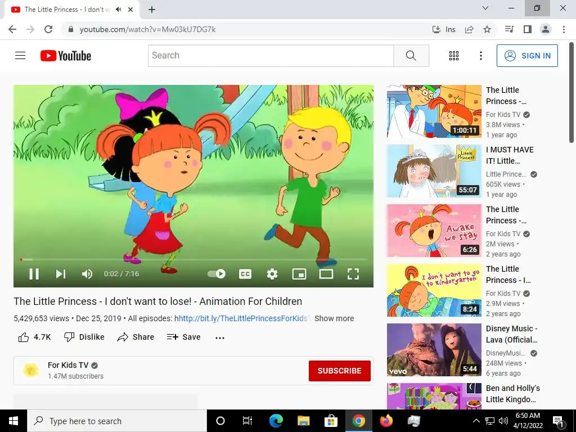Open the bit.ly TheLittlePrincessForKids link
576x432 pixels.
pos(245,318)
